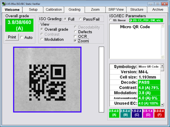Go to the Calibration tab
Image resolution: width=170 pixels, height=127 pixels.
(x=54, y=10)
